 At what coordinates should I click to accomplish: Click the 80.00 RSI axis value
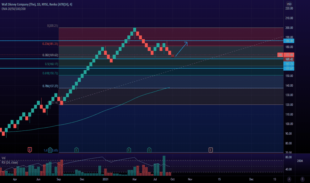(289, 157)
